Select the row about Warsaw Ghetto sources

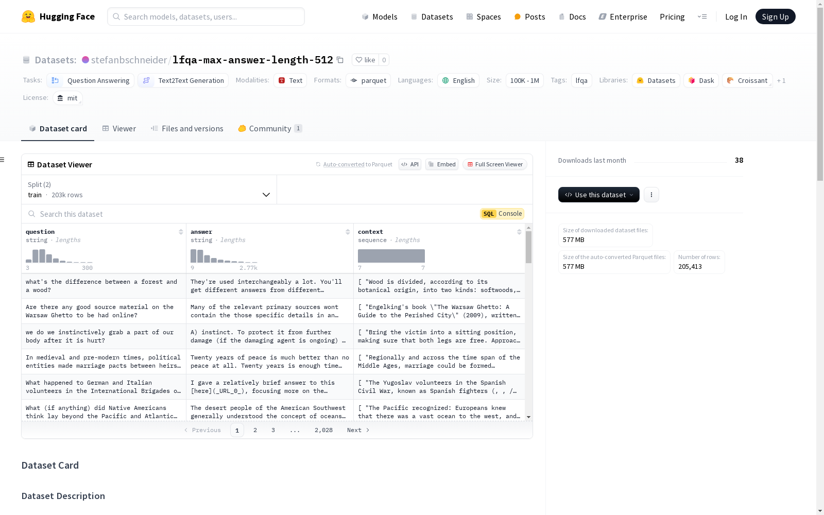point(273,311)
